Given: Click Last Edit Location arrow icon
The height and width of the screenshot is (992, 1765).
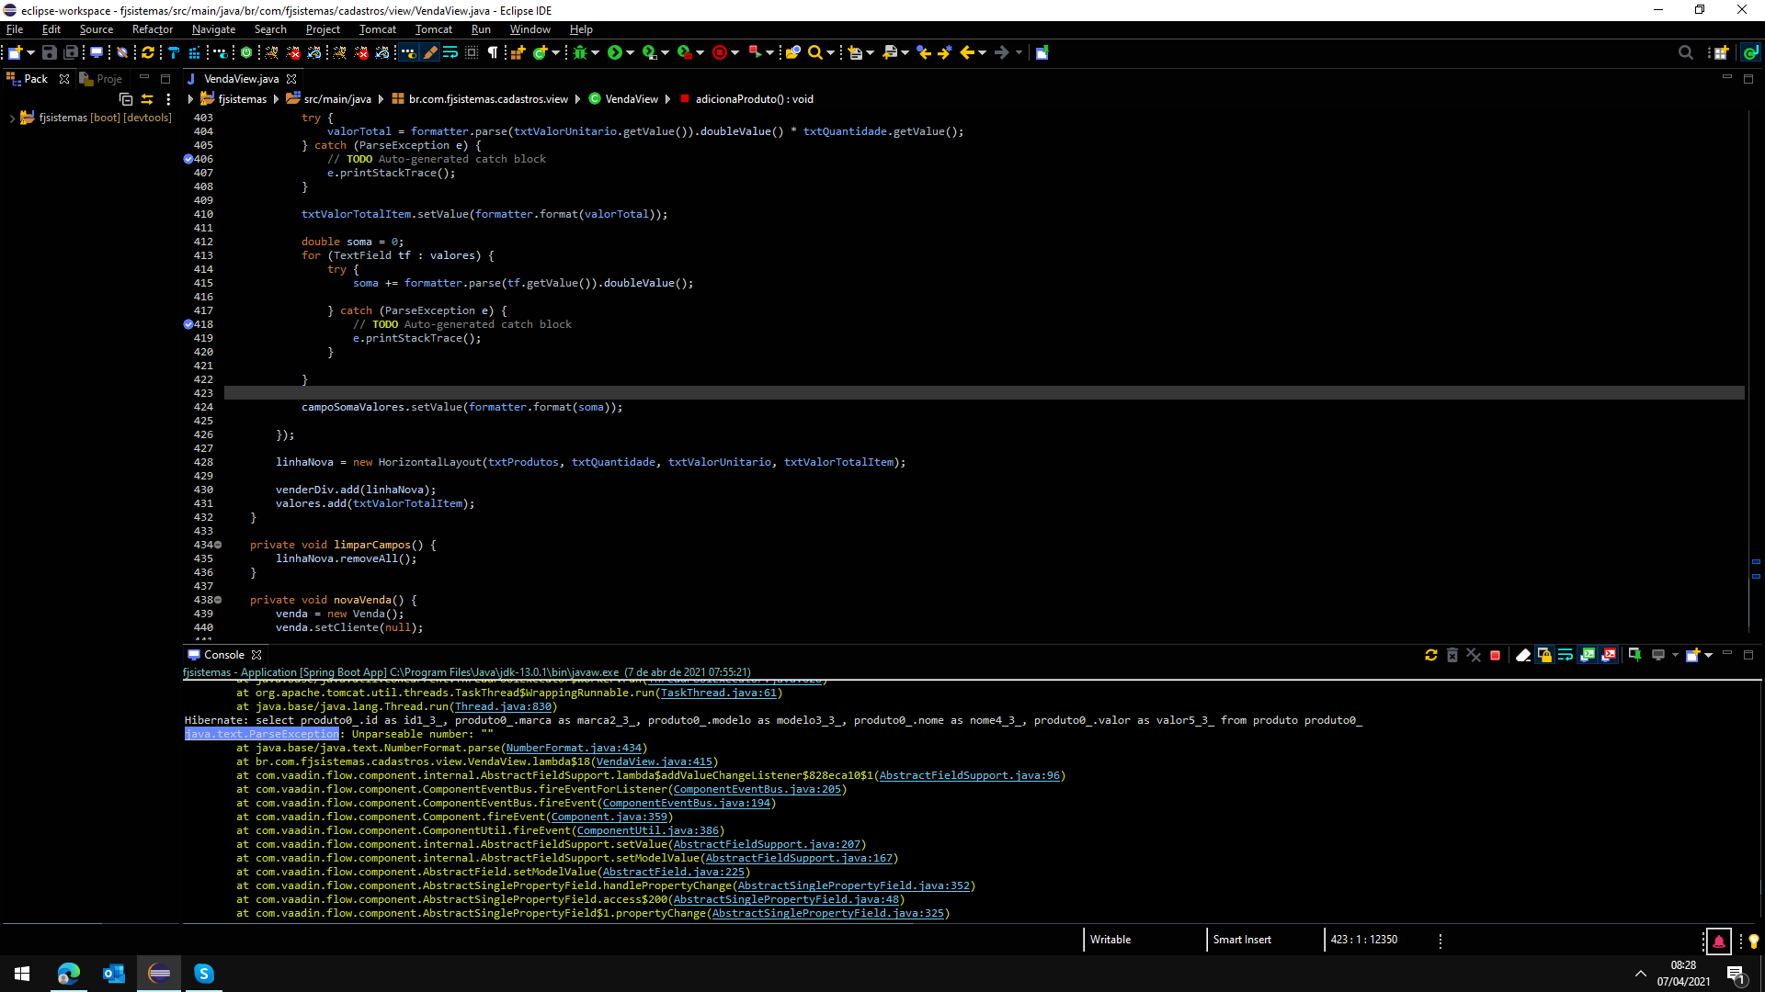Looking at the screenshot, I should (x=924, y=52).
